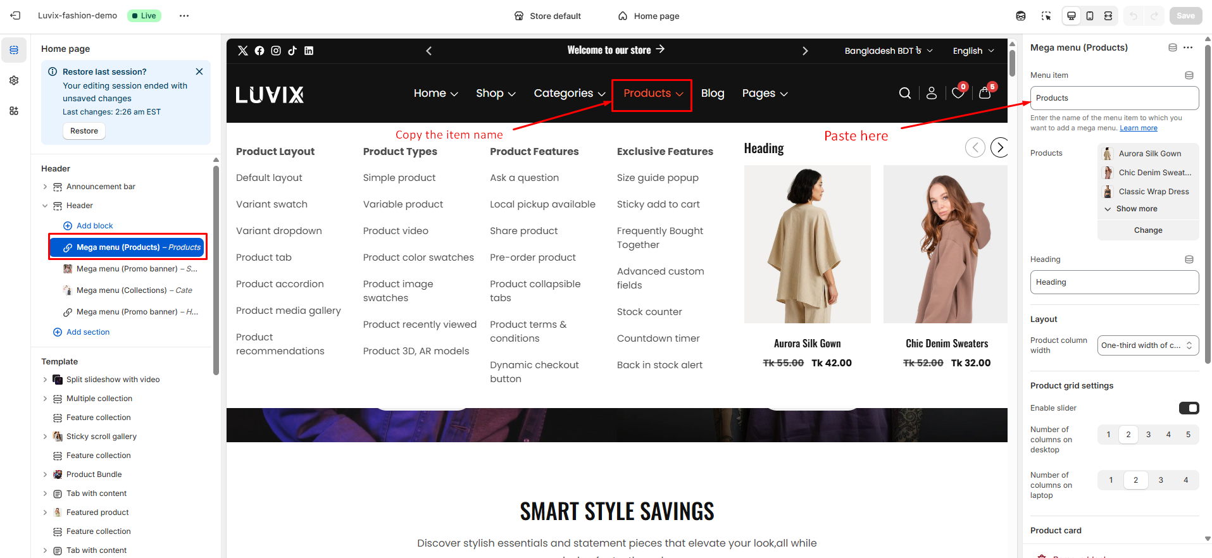Expand the Announcement bar section
The height and width of the screenshot is (558, 1212).
45,187
